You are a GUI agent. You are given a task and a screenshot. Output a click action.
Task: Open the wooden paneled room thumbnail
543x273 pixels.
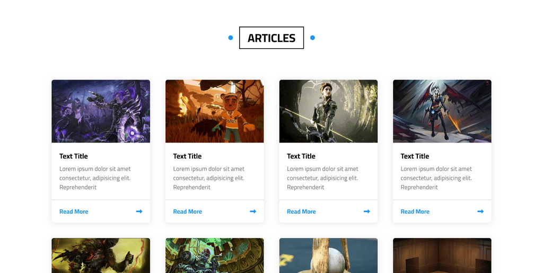point(442,256)
